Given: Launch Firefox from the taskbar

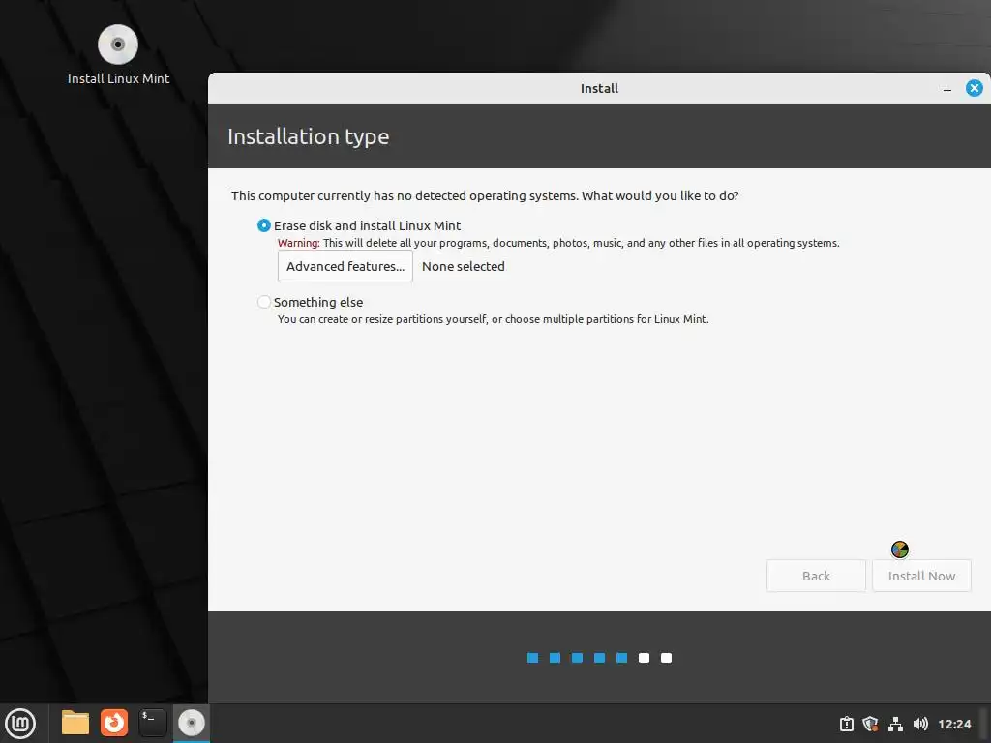Looking at the screenshot, I should click(x=114, y=723).
